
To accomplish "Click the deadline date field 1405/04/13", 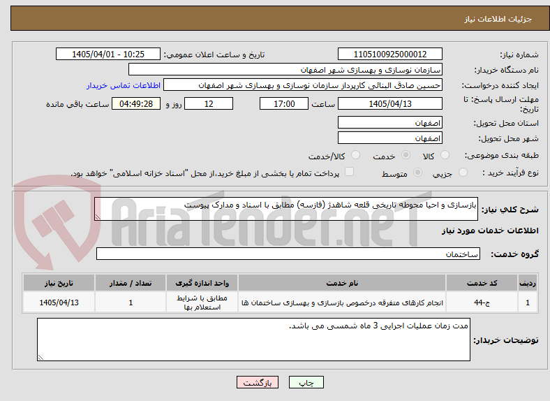I will [x=390, y=103].
